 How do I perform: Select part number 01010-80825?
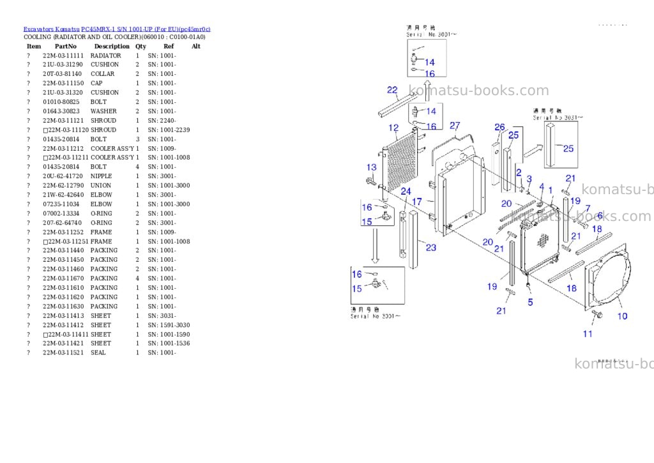[61, 102]
